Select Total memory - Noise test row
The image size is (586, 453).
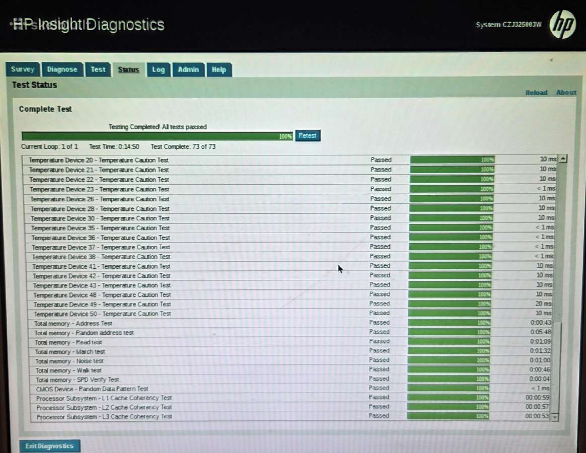click(x=290, y=361)
